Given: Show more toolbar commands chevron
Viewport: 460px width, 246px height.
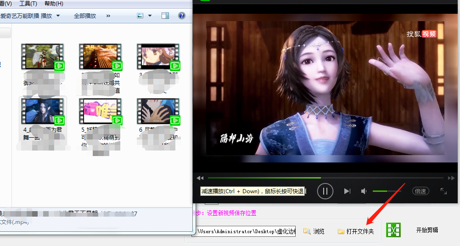Looking at the screenshot, I should tap(108, 16).
